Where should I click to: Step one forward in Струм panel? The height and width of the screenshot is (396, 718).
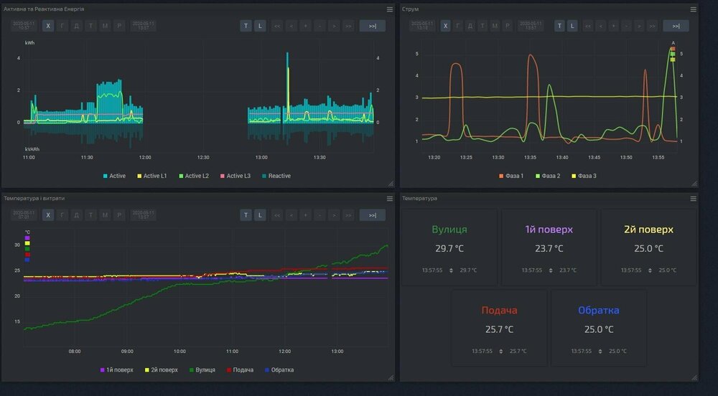639,26
